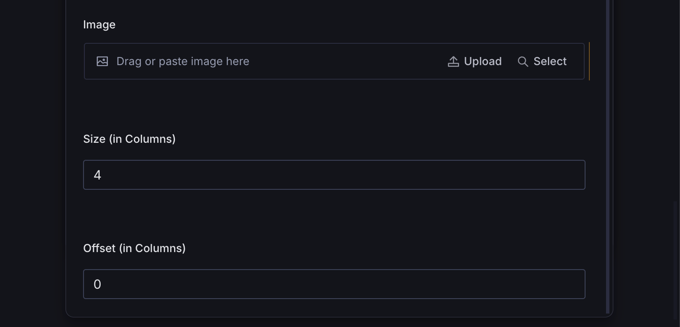Click the page scrollbar at far right edge
The width and height of the screenshot is (680, 327).
[x=675, y=259]
